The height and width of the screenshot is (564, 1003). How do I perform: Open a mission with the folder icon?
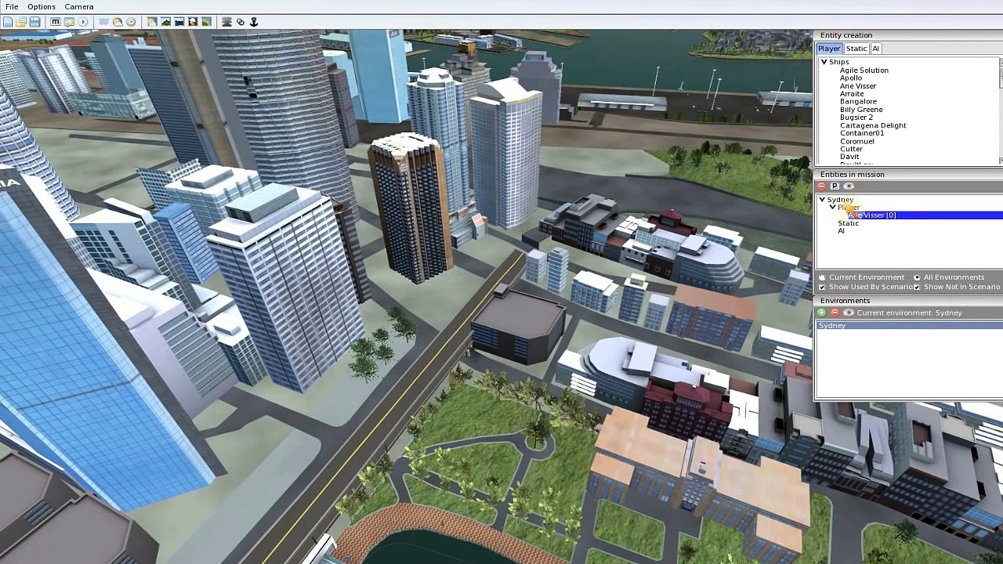point(21,22)
